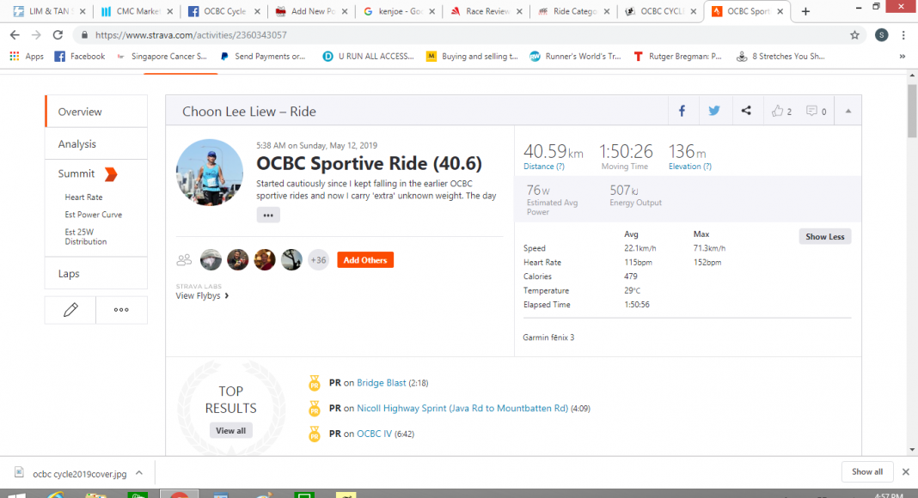Click the View all results button
This screenshot has height=498, width=918.
click(x=230, y=431)
